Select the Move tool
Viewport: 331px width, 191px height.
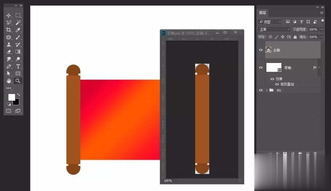point(9,16)
